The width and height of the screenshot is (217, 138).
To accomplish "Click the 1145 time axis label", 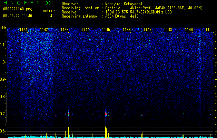I will coord(106,30).
